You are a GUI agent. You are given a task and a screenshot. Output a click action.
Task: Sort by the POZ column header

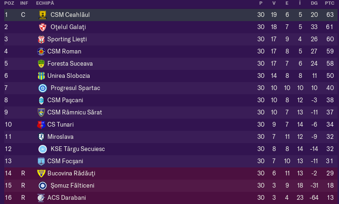point(9,3)
